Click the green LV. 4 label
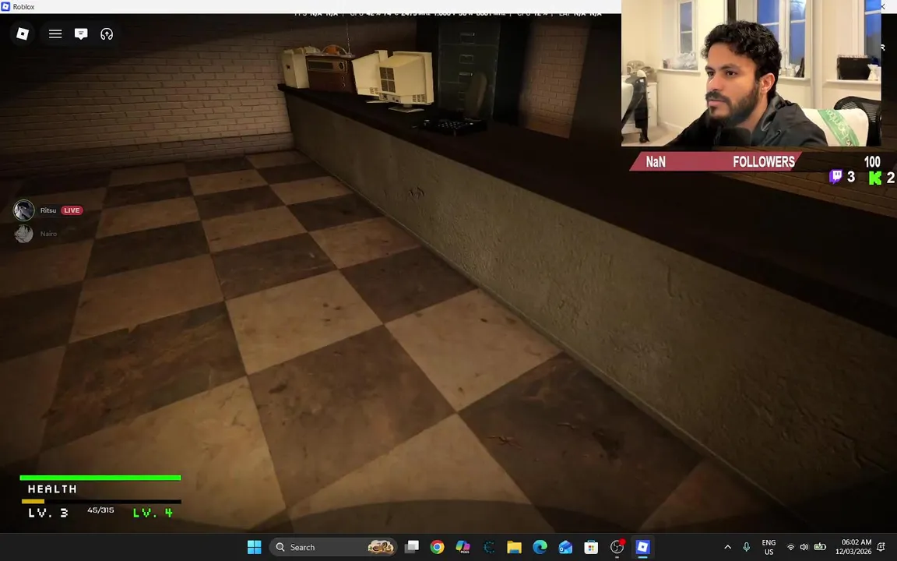This screenshot has width=897, height=561. (x=153, y=513)
